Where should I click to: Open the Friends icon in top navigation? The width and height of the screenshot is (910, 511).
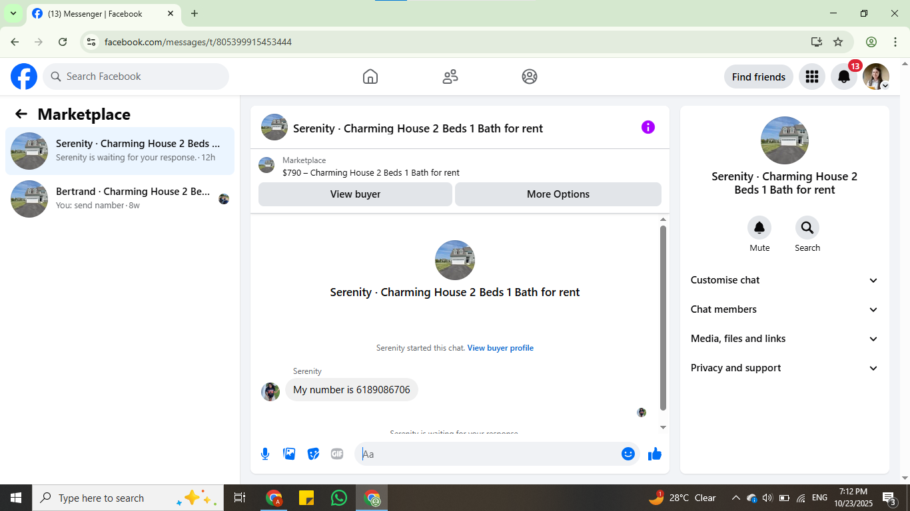pos(450,77)
